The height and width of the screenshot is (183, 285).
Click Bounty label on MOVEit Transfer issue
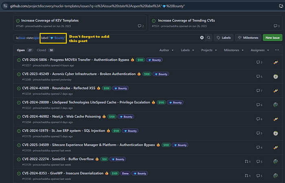coord(154,60)
